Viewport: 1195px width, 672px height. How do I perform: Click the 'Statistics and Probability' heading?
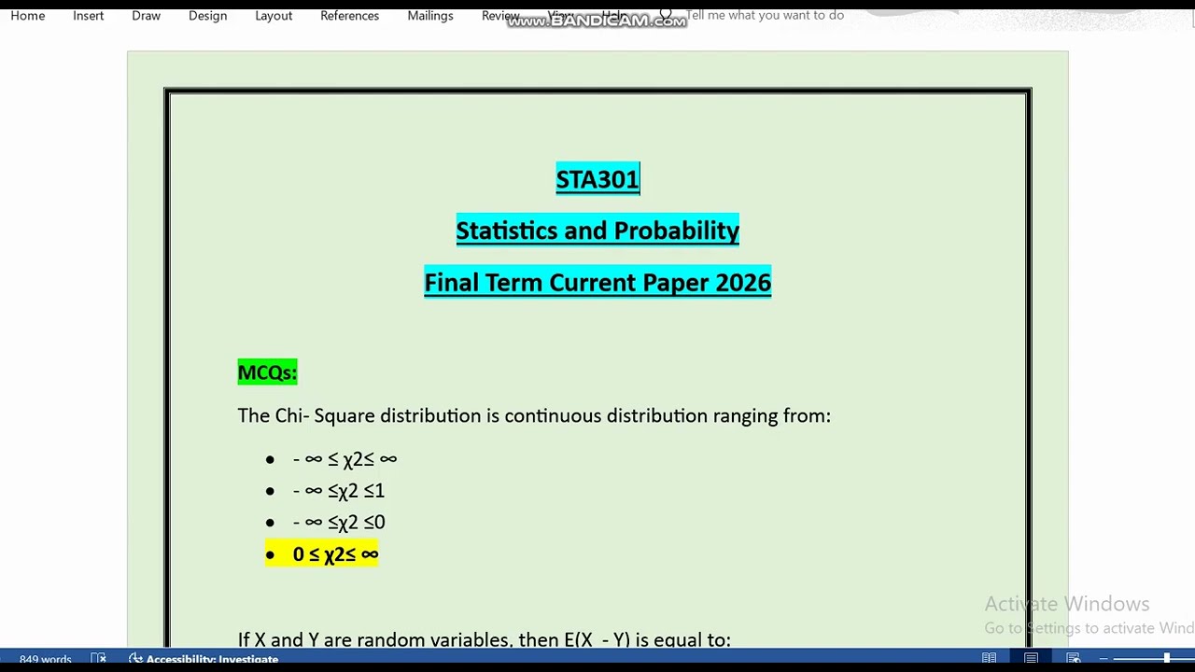coord(597,231)
